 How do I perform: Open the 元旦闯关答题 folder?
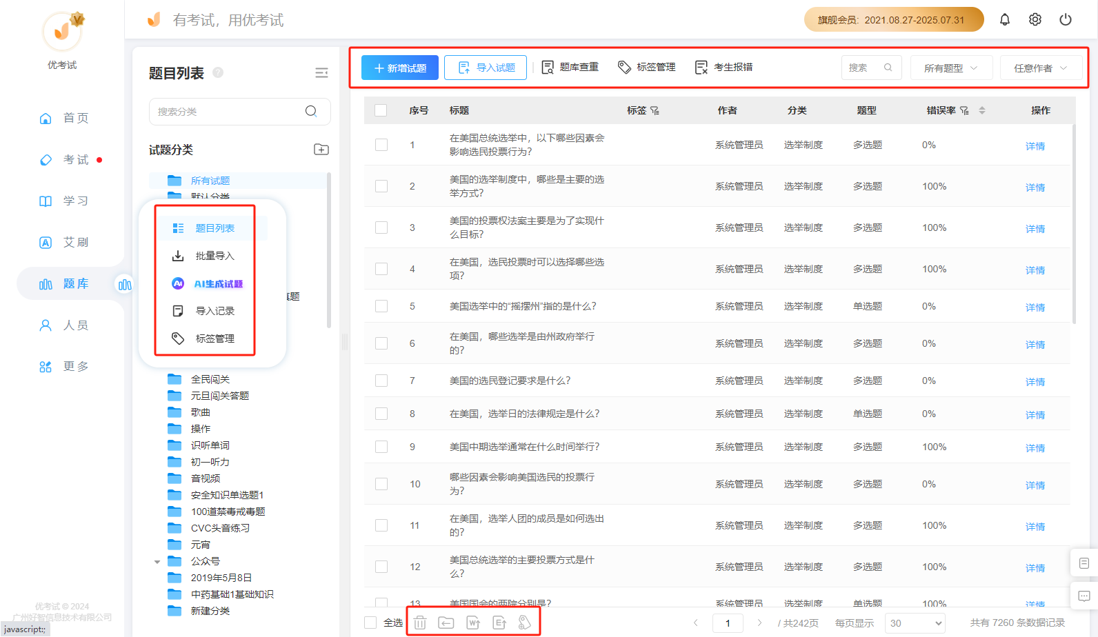(x=220, y=396)
